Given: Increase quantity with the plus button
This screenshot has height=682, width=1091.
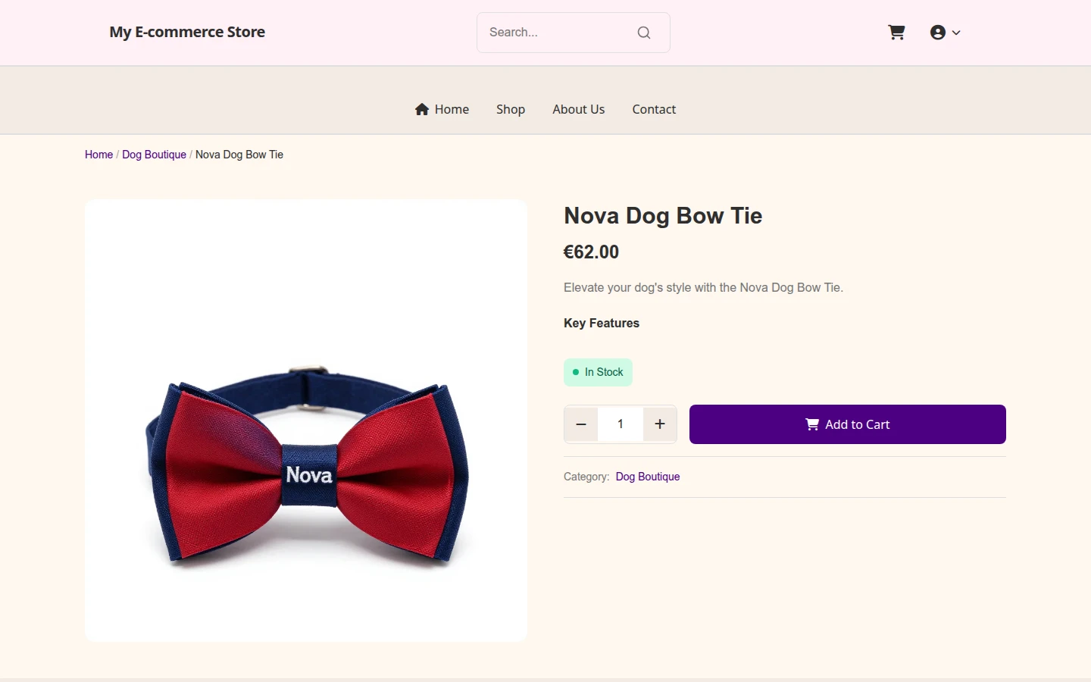Looking at the screenshot, I should point(660,424).
